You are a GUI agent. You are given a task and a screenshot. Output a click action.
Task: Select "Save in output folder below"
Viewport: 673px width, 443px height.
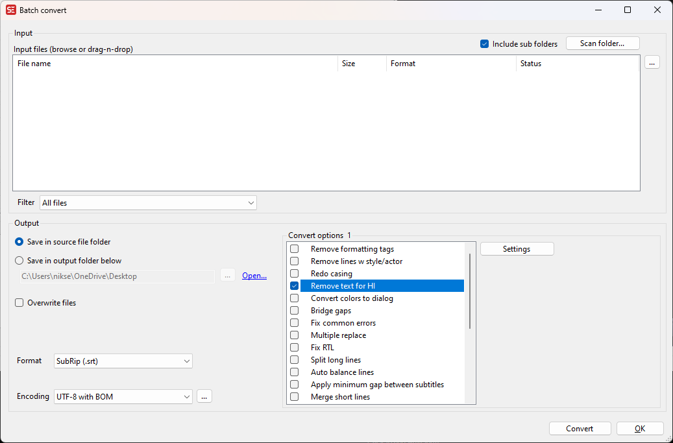tap(19, 260)
